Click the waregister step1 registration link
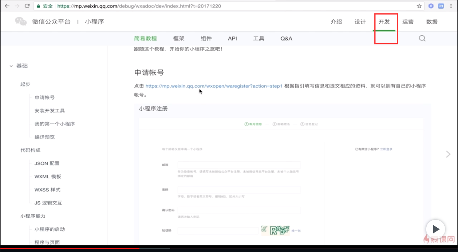The width and height of the screenshot is (458, 252). coord(214,86)
